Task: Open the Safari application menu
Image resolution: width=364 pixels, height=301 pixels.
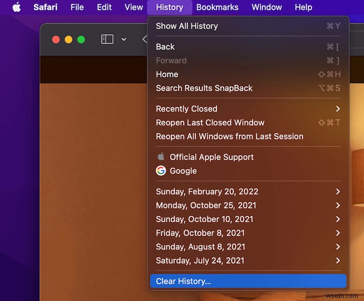Action: click(45, 7)
